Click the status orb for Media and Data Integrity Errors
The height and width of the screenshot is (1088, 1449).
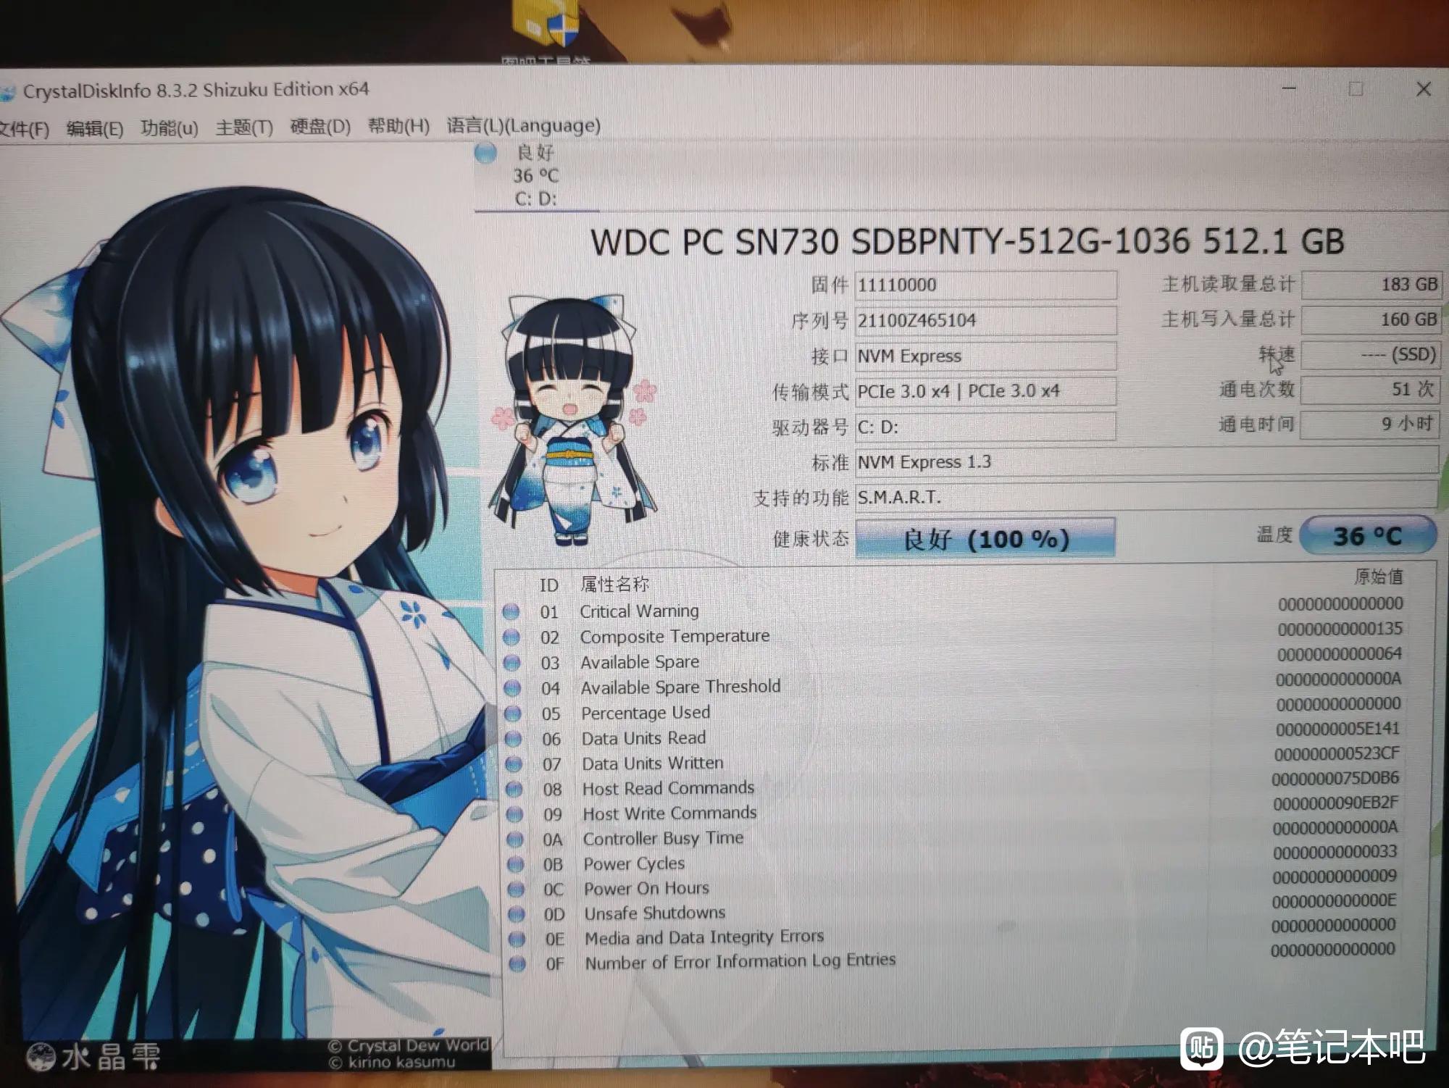pos(517,940)
